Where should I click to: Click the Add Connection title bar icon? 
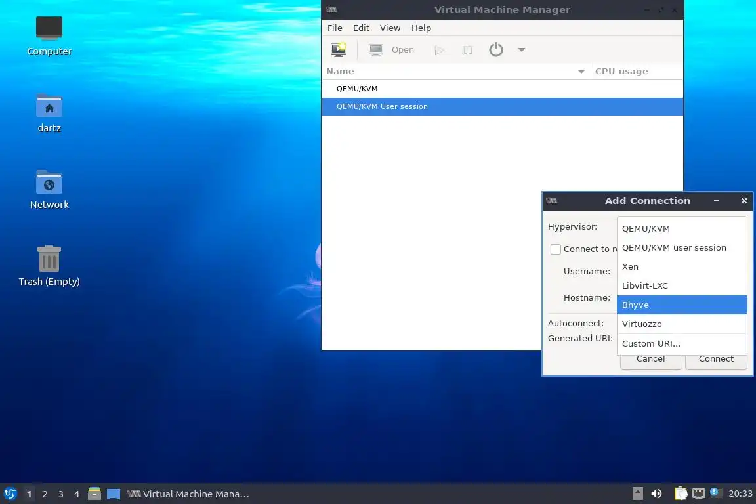coord(552,201)
